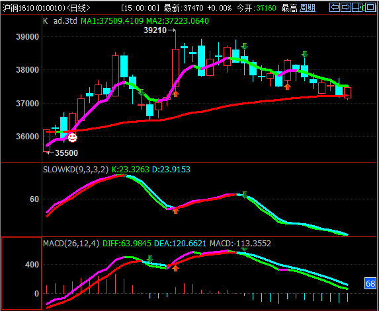The image size is (379, 311).
Task: Click orange up arrow in MACD pane
Action: (x=175, y=268)
